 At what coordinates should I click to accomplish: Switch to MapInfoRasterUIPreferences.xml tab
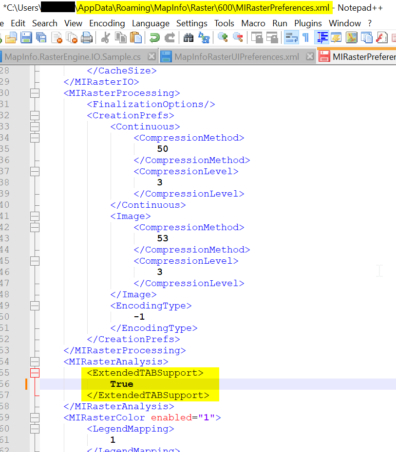(236, 57)
